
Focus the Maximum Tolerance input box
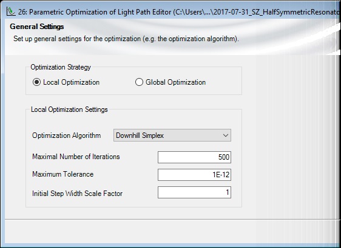point(194,175)
